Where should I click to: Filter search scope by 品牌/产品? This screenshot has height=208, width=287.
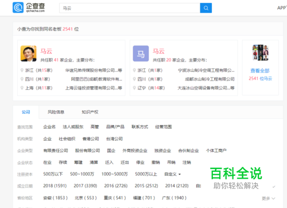pos(115,127)
